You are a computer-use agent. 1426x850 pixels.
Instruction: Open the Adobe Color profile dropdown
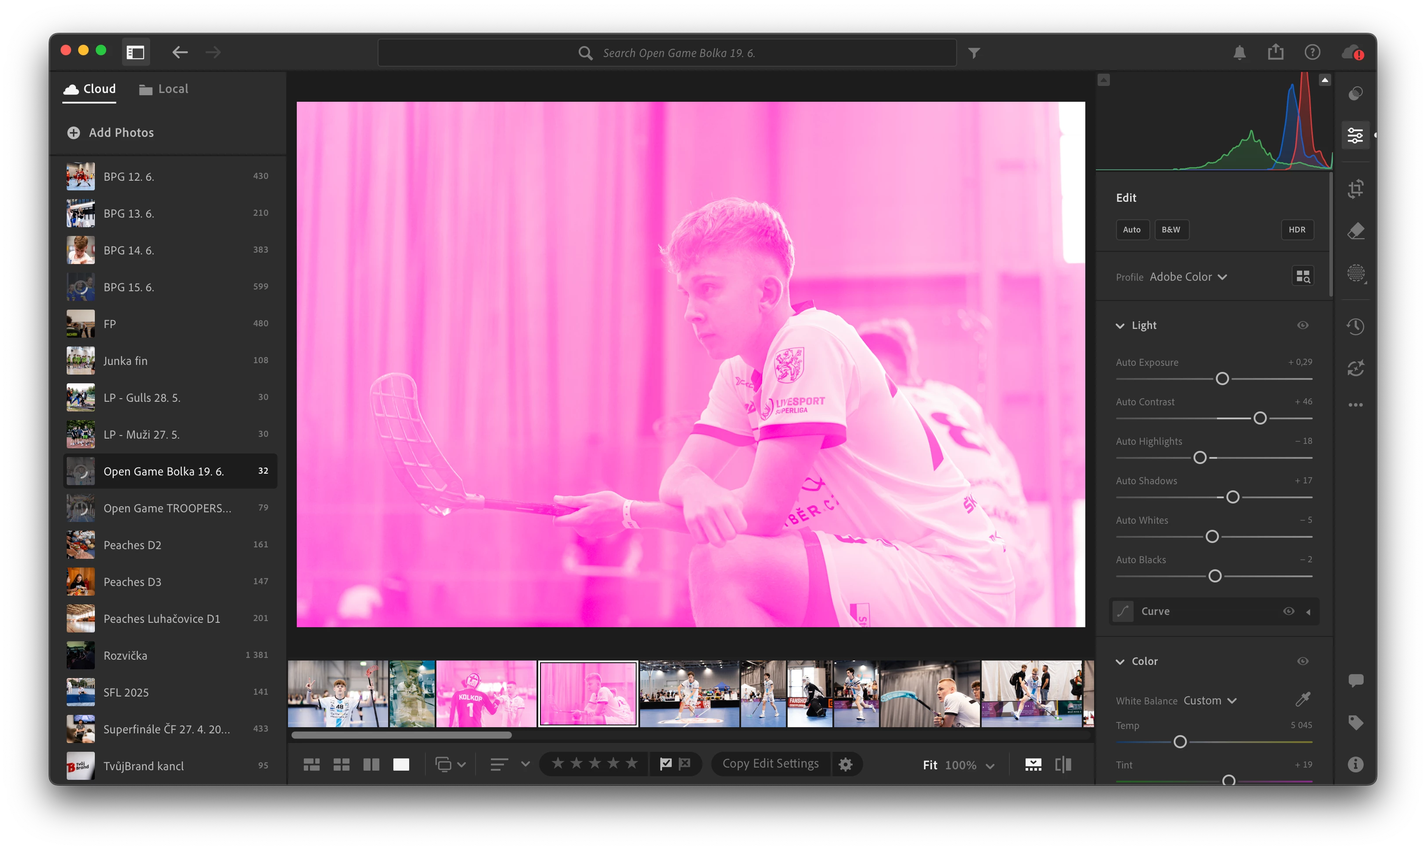[x=1188, y=277]
